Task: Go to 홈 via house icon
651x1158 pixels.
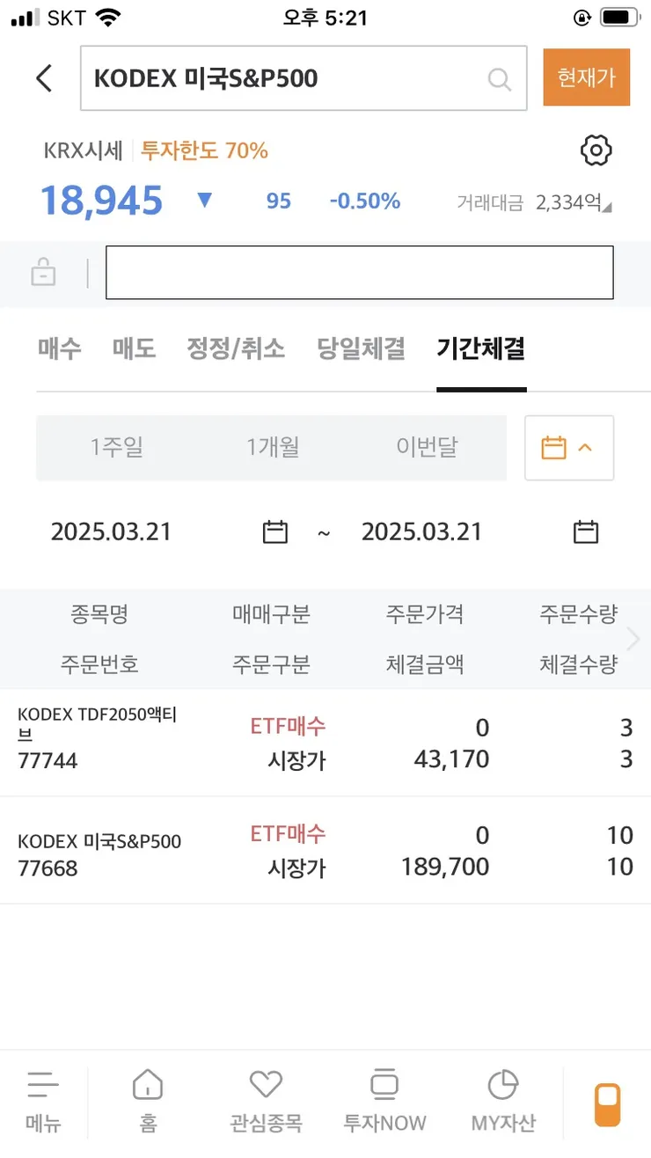Action: point(148,1084)
